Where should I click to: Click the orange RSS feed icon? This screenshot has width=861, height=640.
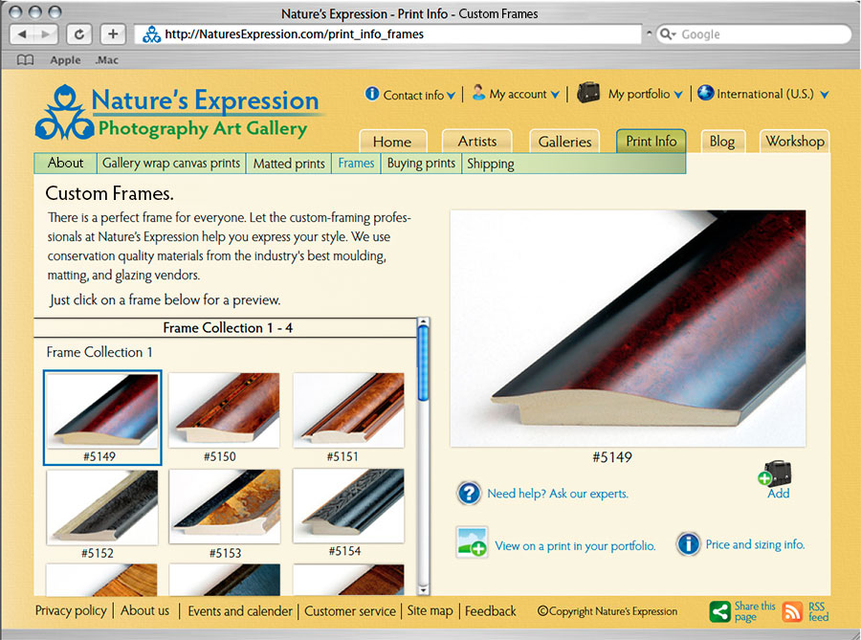792,612
